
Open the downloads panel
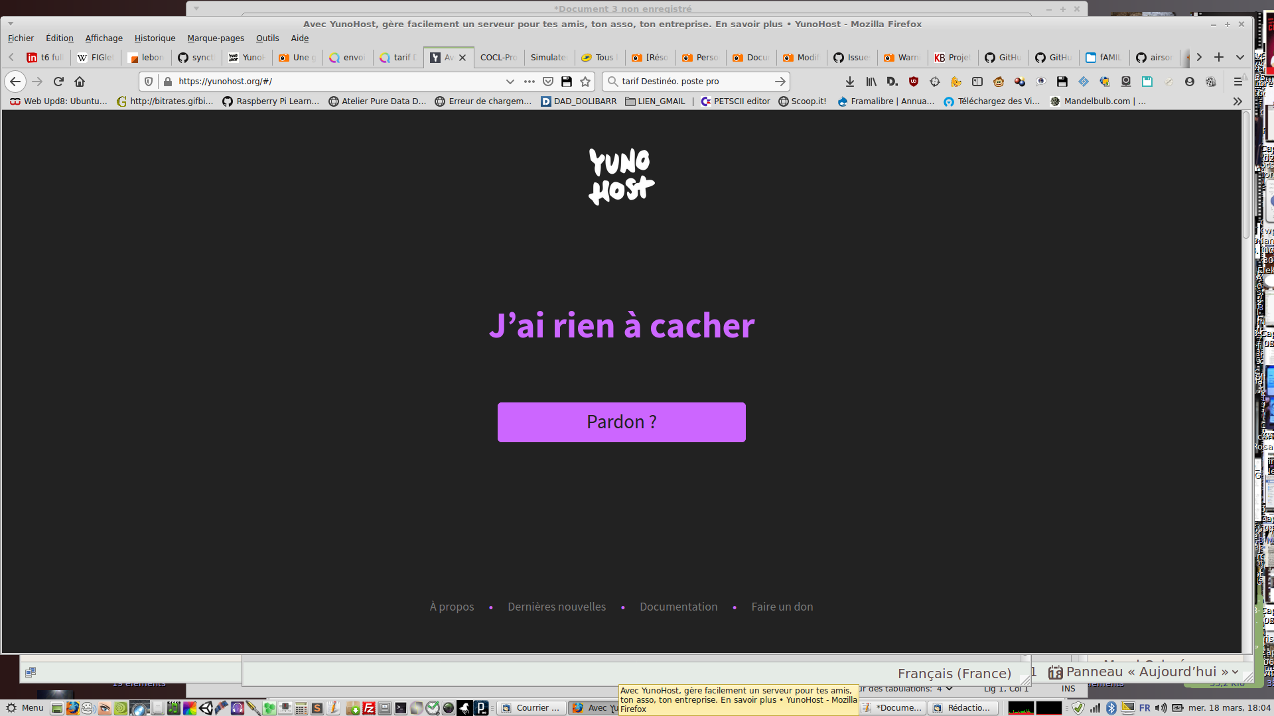849,82
